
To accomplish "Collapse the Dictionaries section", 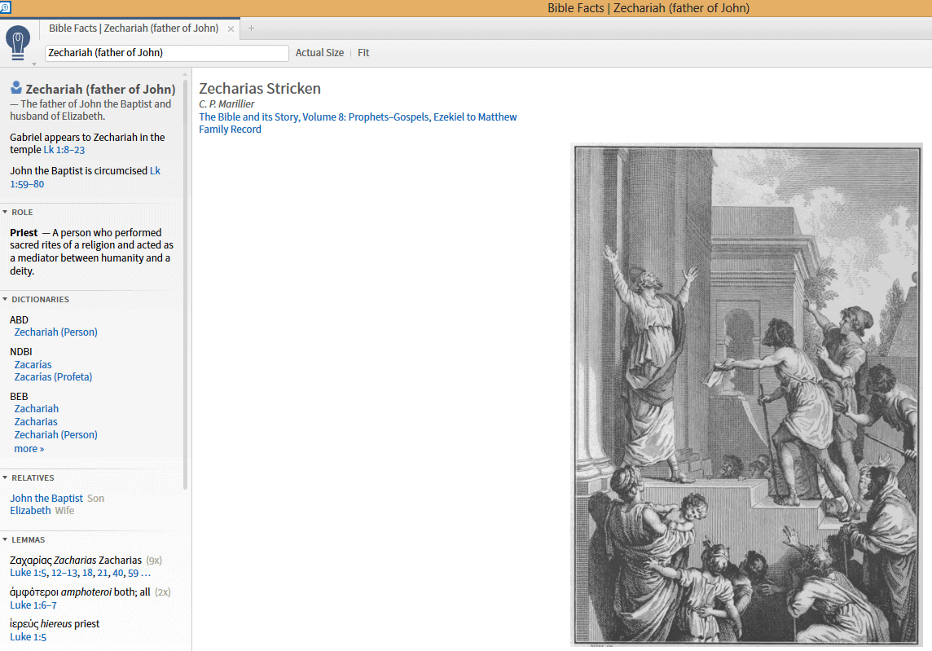I will [6, 300].
